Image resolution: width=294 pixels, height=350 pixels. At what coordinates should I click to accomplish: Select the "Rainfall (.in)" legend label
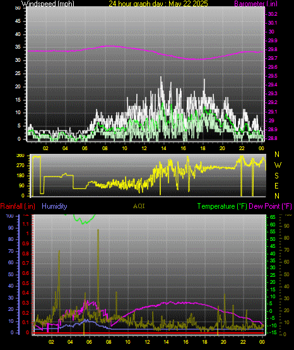tap(18, 206)
